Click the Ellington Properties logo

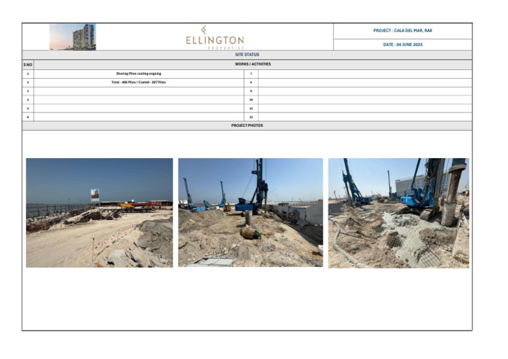pyautogui.click(x=215, y=38)
